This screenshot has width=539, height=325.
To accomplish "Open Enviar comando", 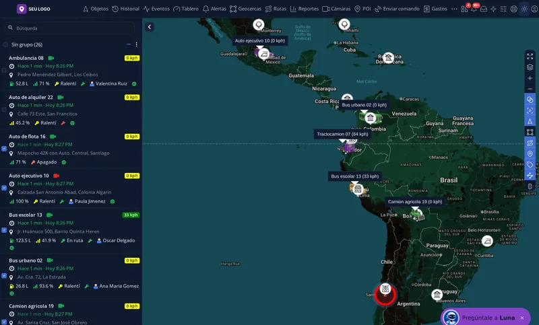I will [397, 9].
